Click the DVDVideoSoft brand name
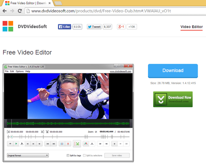206x164 pixels. click(x=32, y=26)
